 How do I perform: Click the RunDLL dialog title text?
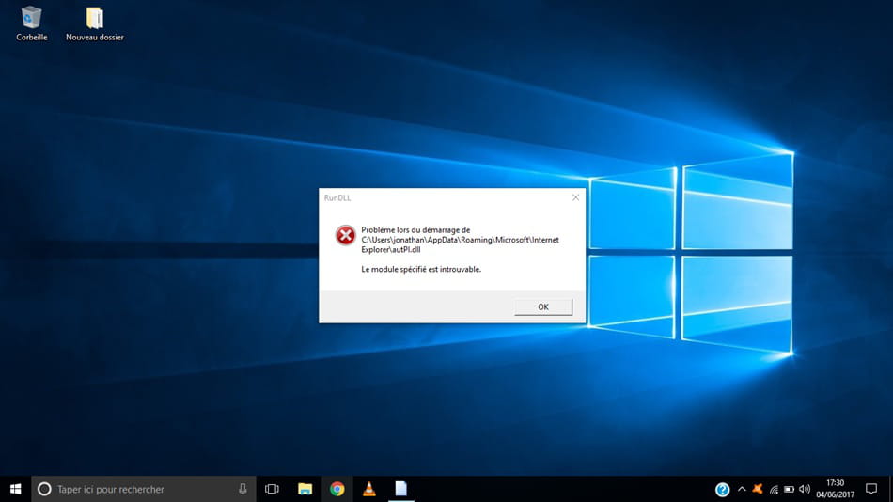pos(337,197)
